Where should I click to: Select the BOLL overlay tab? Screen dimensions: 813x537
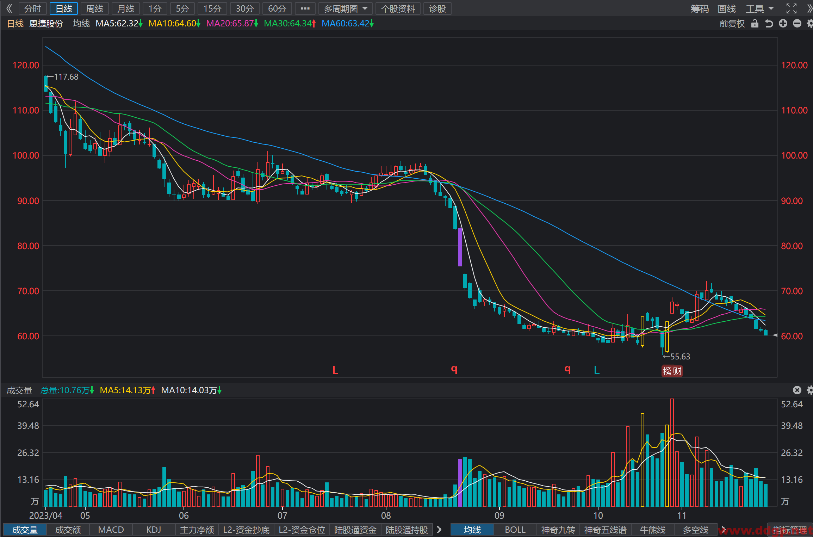click(515, 530)
